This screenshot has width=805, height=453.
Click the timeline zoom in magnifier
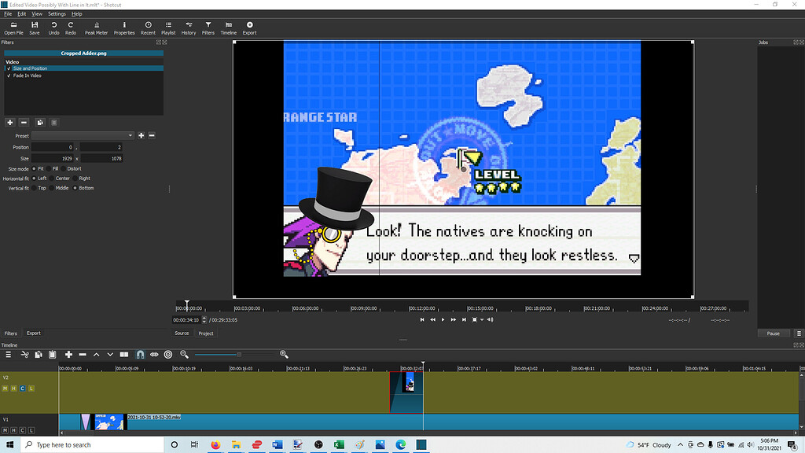pyautogui.click(x=284, y=355)
